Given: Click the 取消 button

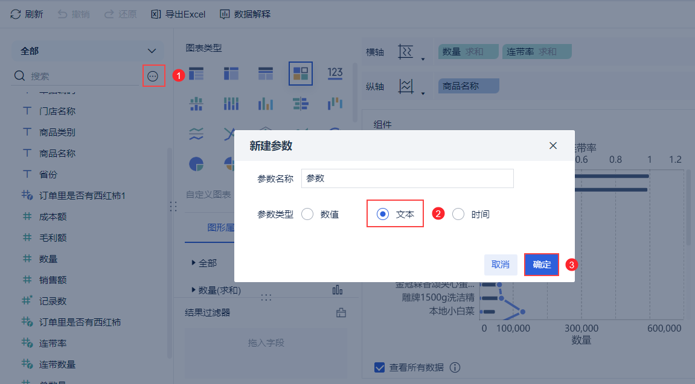Looking at the screenshot, I should point(501,265).
